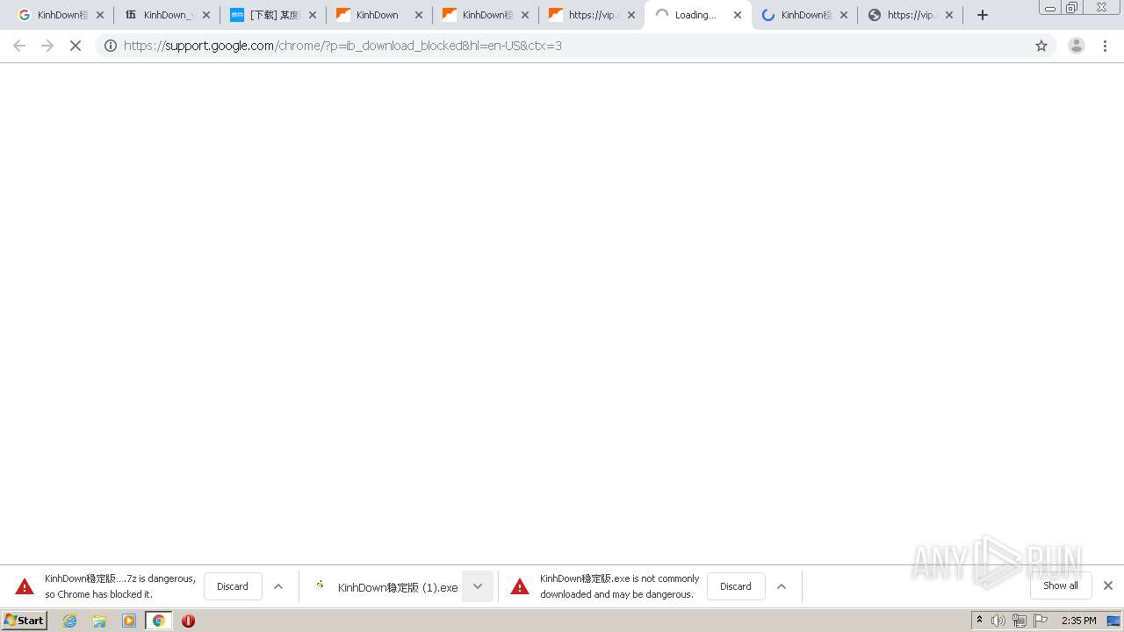The image size is (1124, 632).
Task: Open network status in system tray
Action: pyautogui.click(x=1020, y=621)
